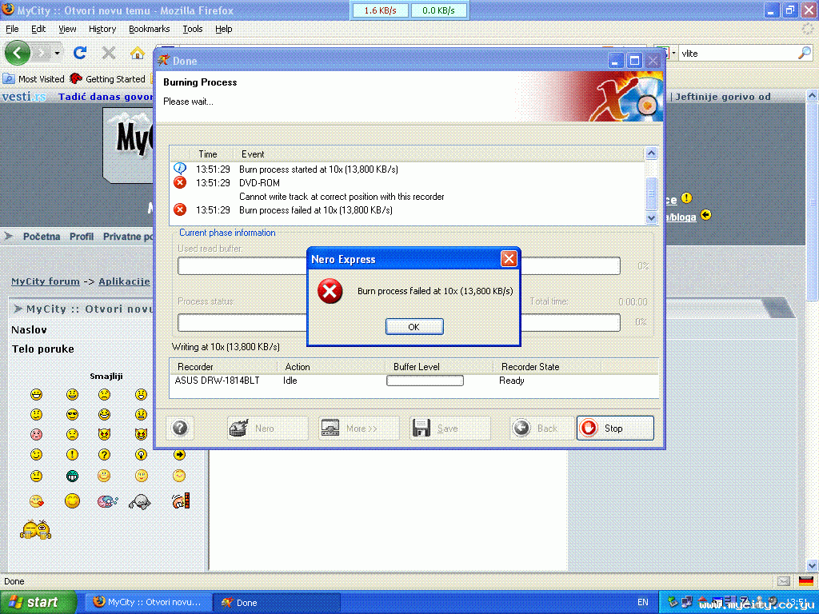Image resolution: width=819 pixels, height=614 pixels.
Task: Click the Firefox green back arrow
Action: coord(18,53)
